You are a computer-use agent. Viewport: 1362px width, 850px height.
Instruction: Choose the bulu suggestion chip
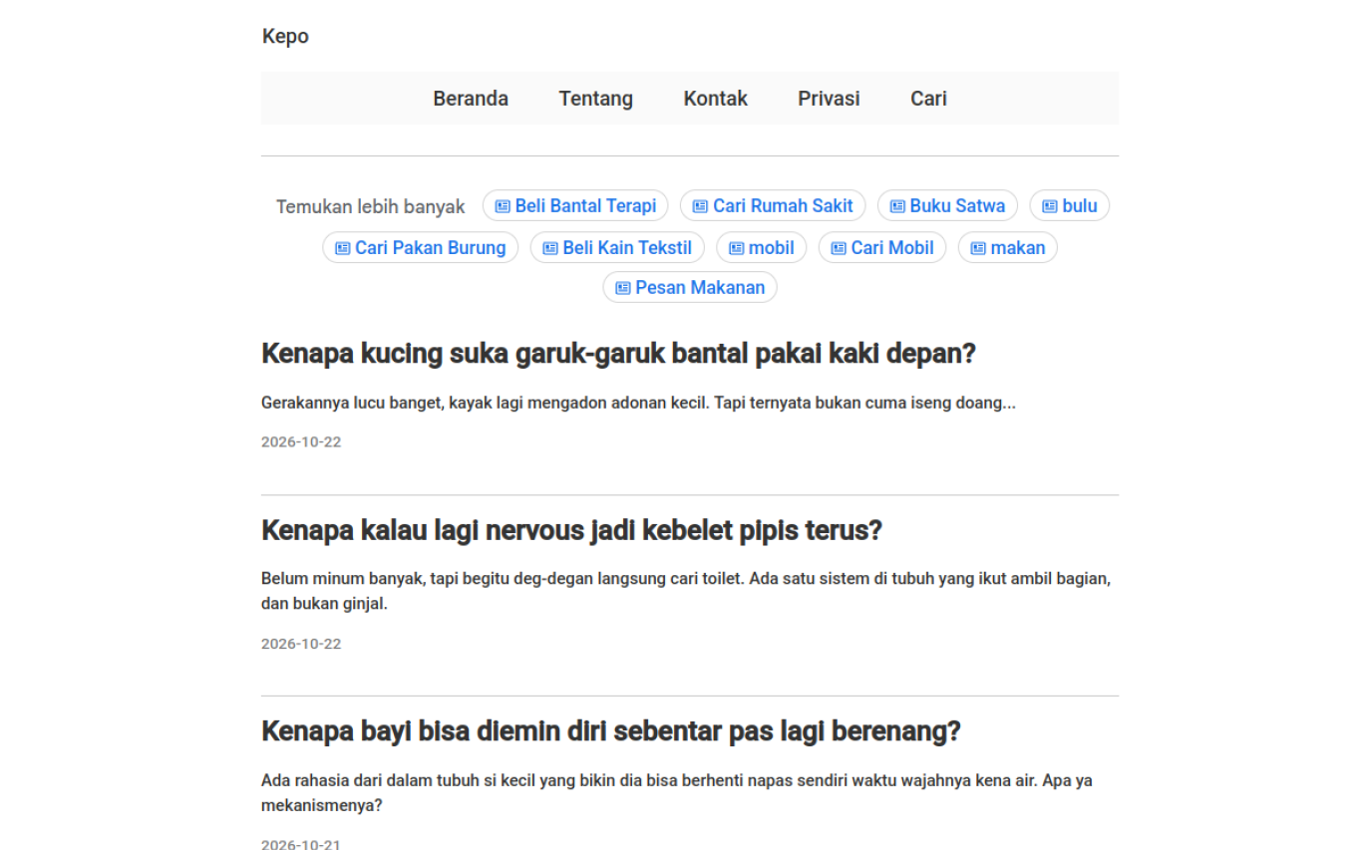[x=1070, y=206]
